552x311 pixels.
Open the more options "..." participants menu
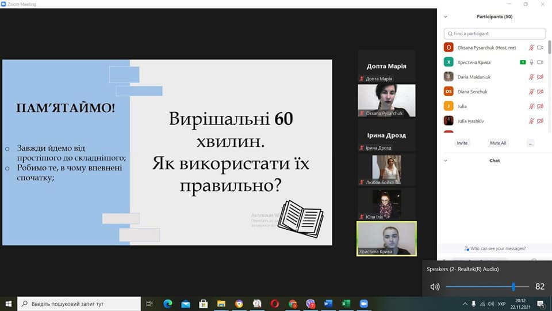point(530,143)
